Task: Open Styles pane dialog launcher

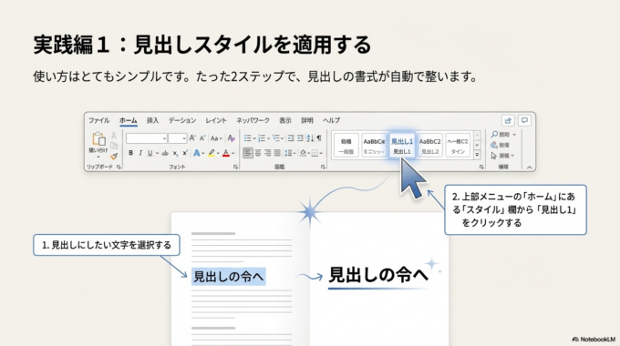Action: point(481,167)
